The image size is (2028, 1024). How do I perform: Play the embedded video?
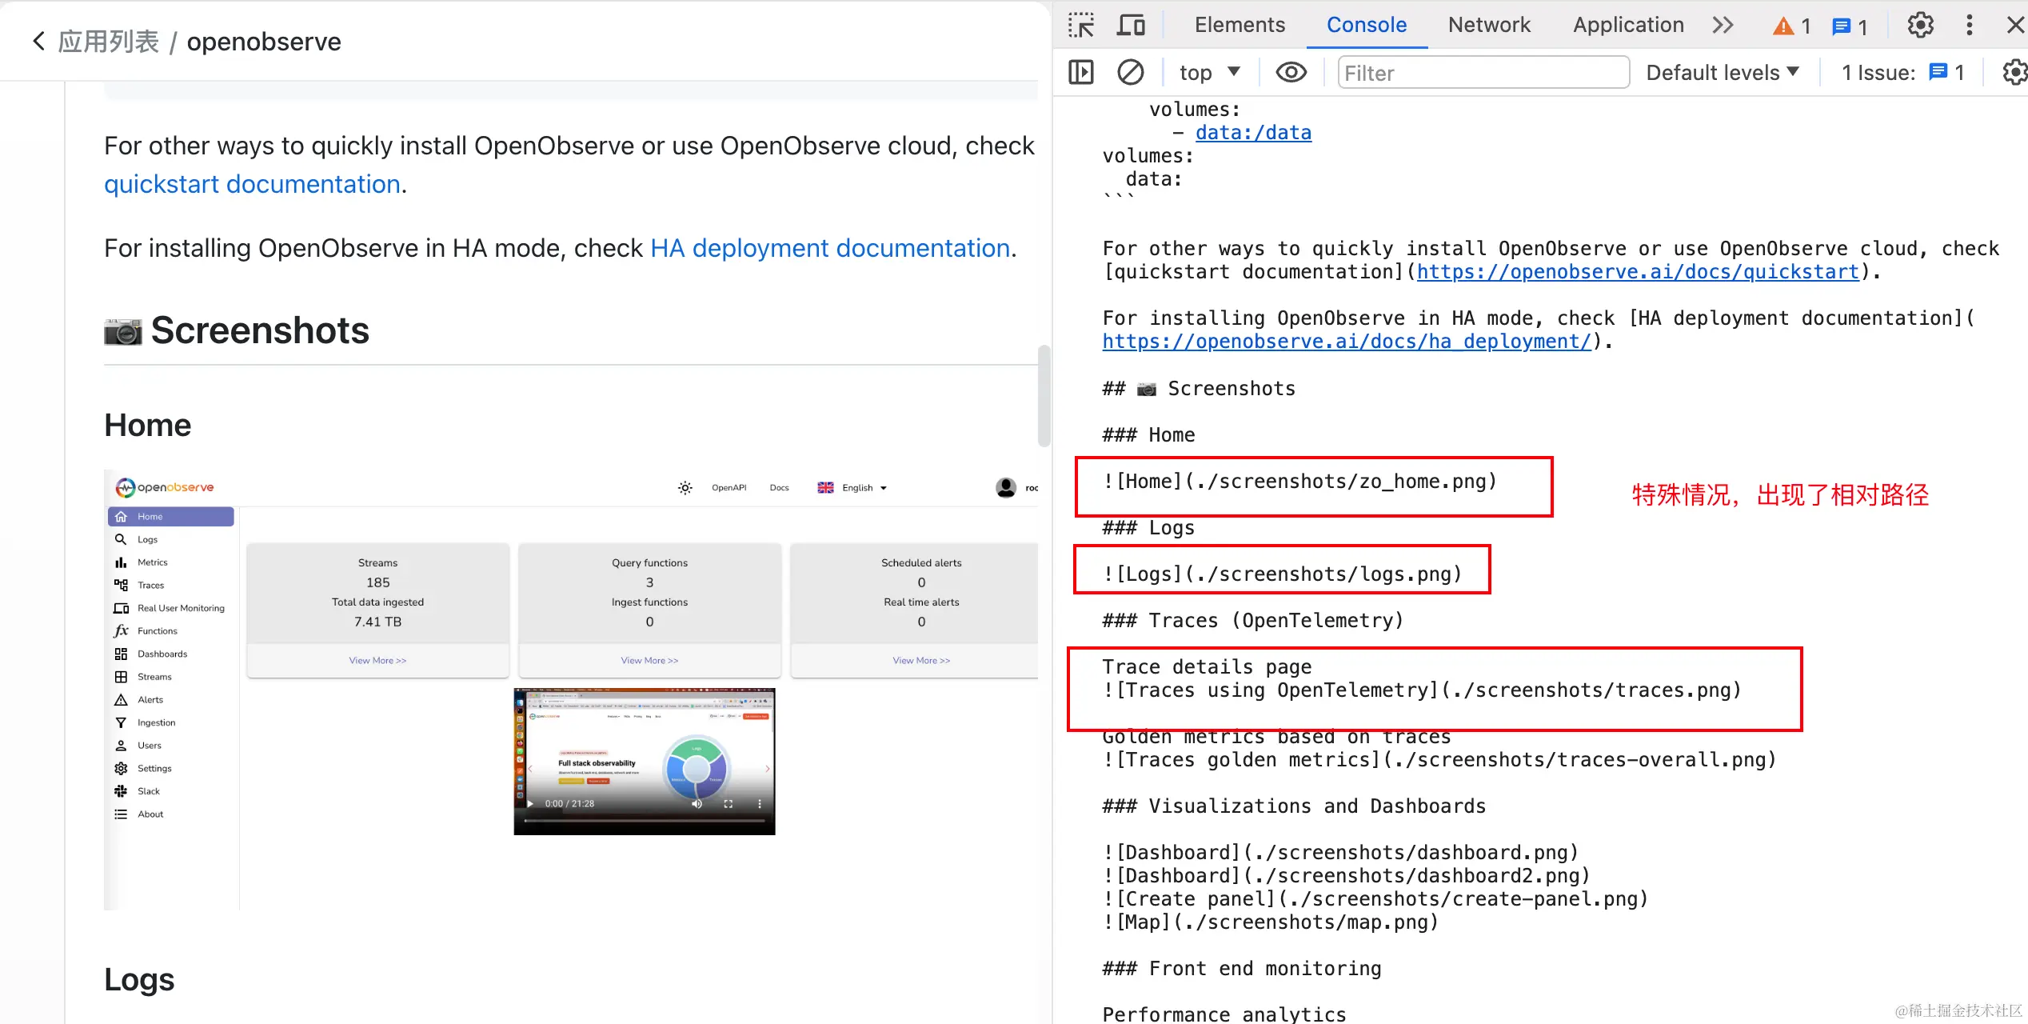(530, 803)
